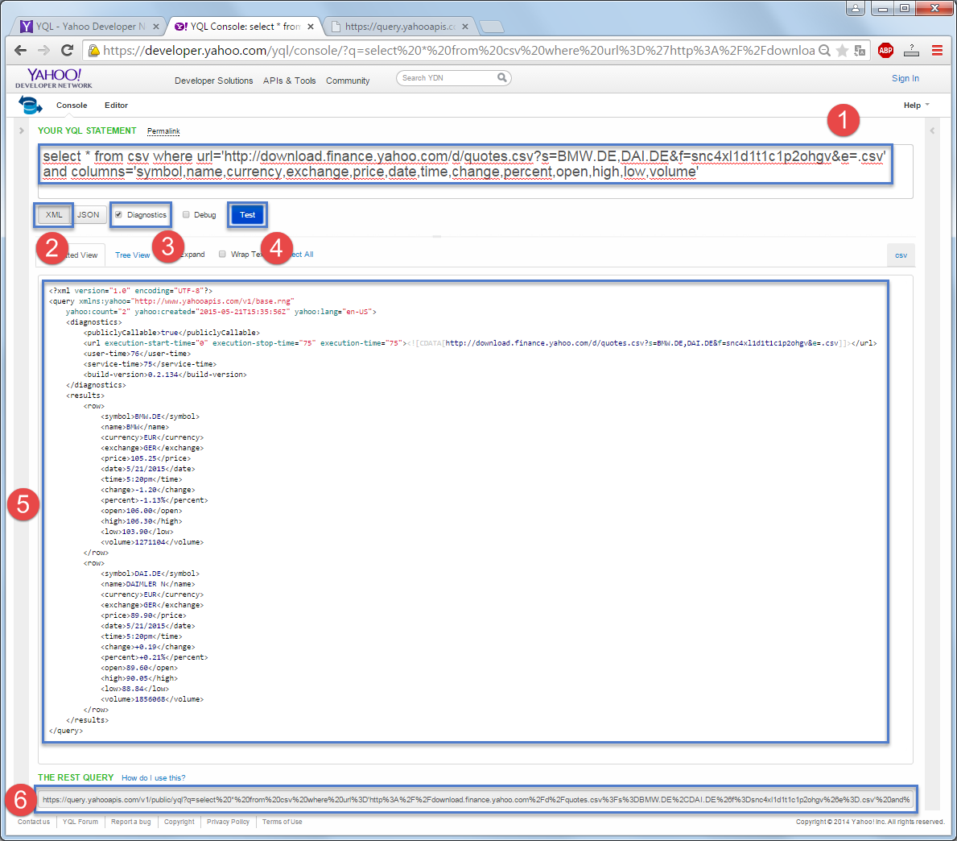
Task: Enable the Debug checkbox
Action: click(x=186, y=214)
